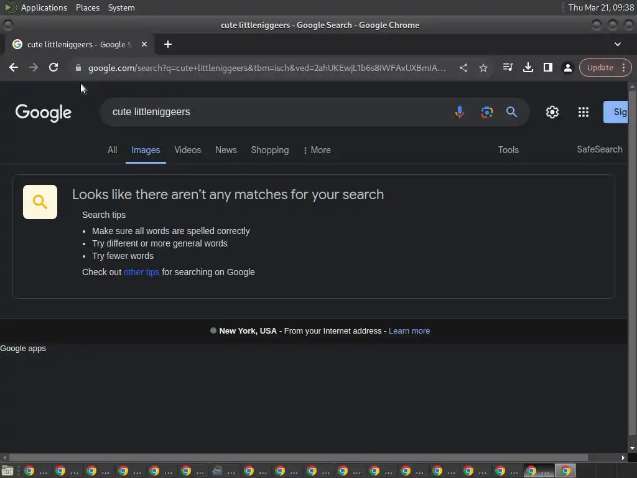Click into the Google search box
Image resolution: width=637 pixels, height=478 pixels.
[281, 112]
